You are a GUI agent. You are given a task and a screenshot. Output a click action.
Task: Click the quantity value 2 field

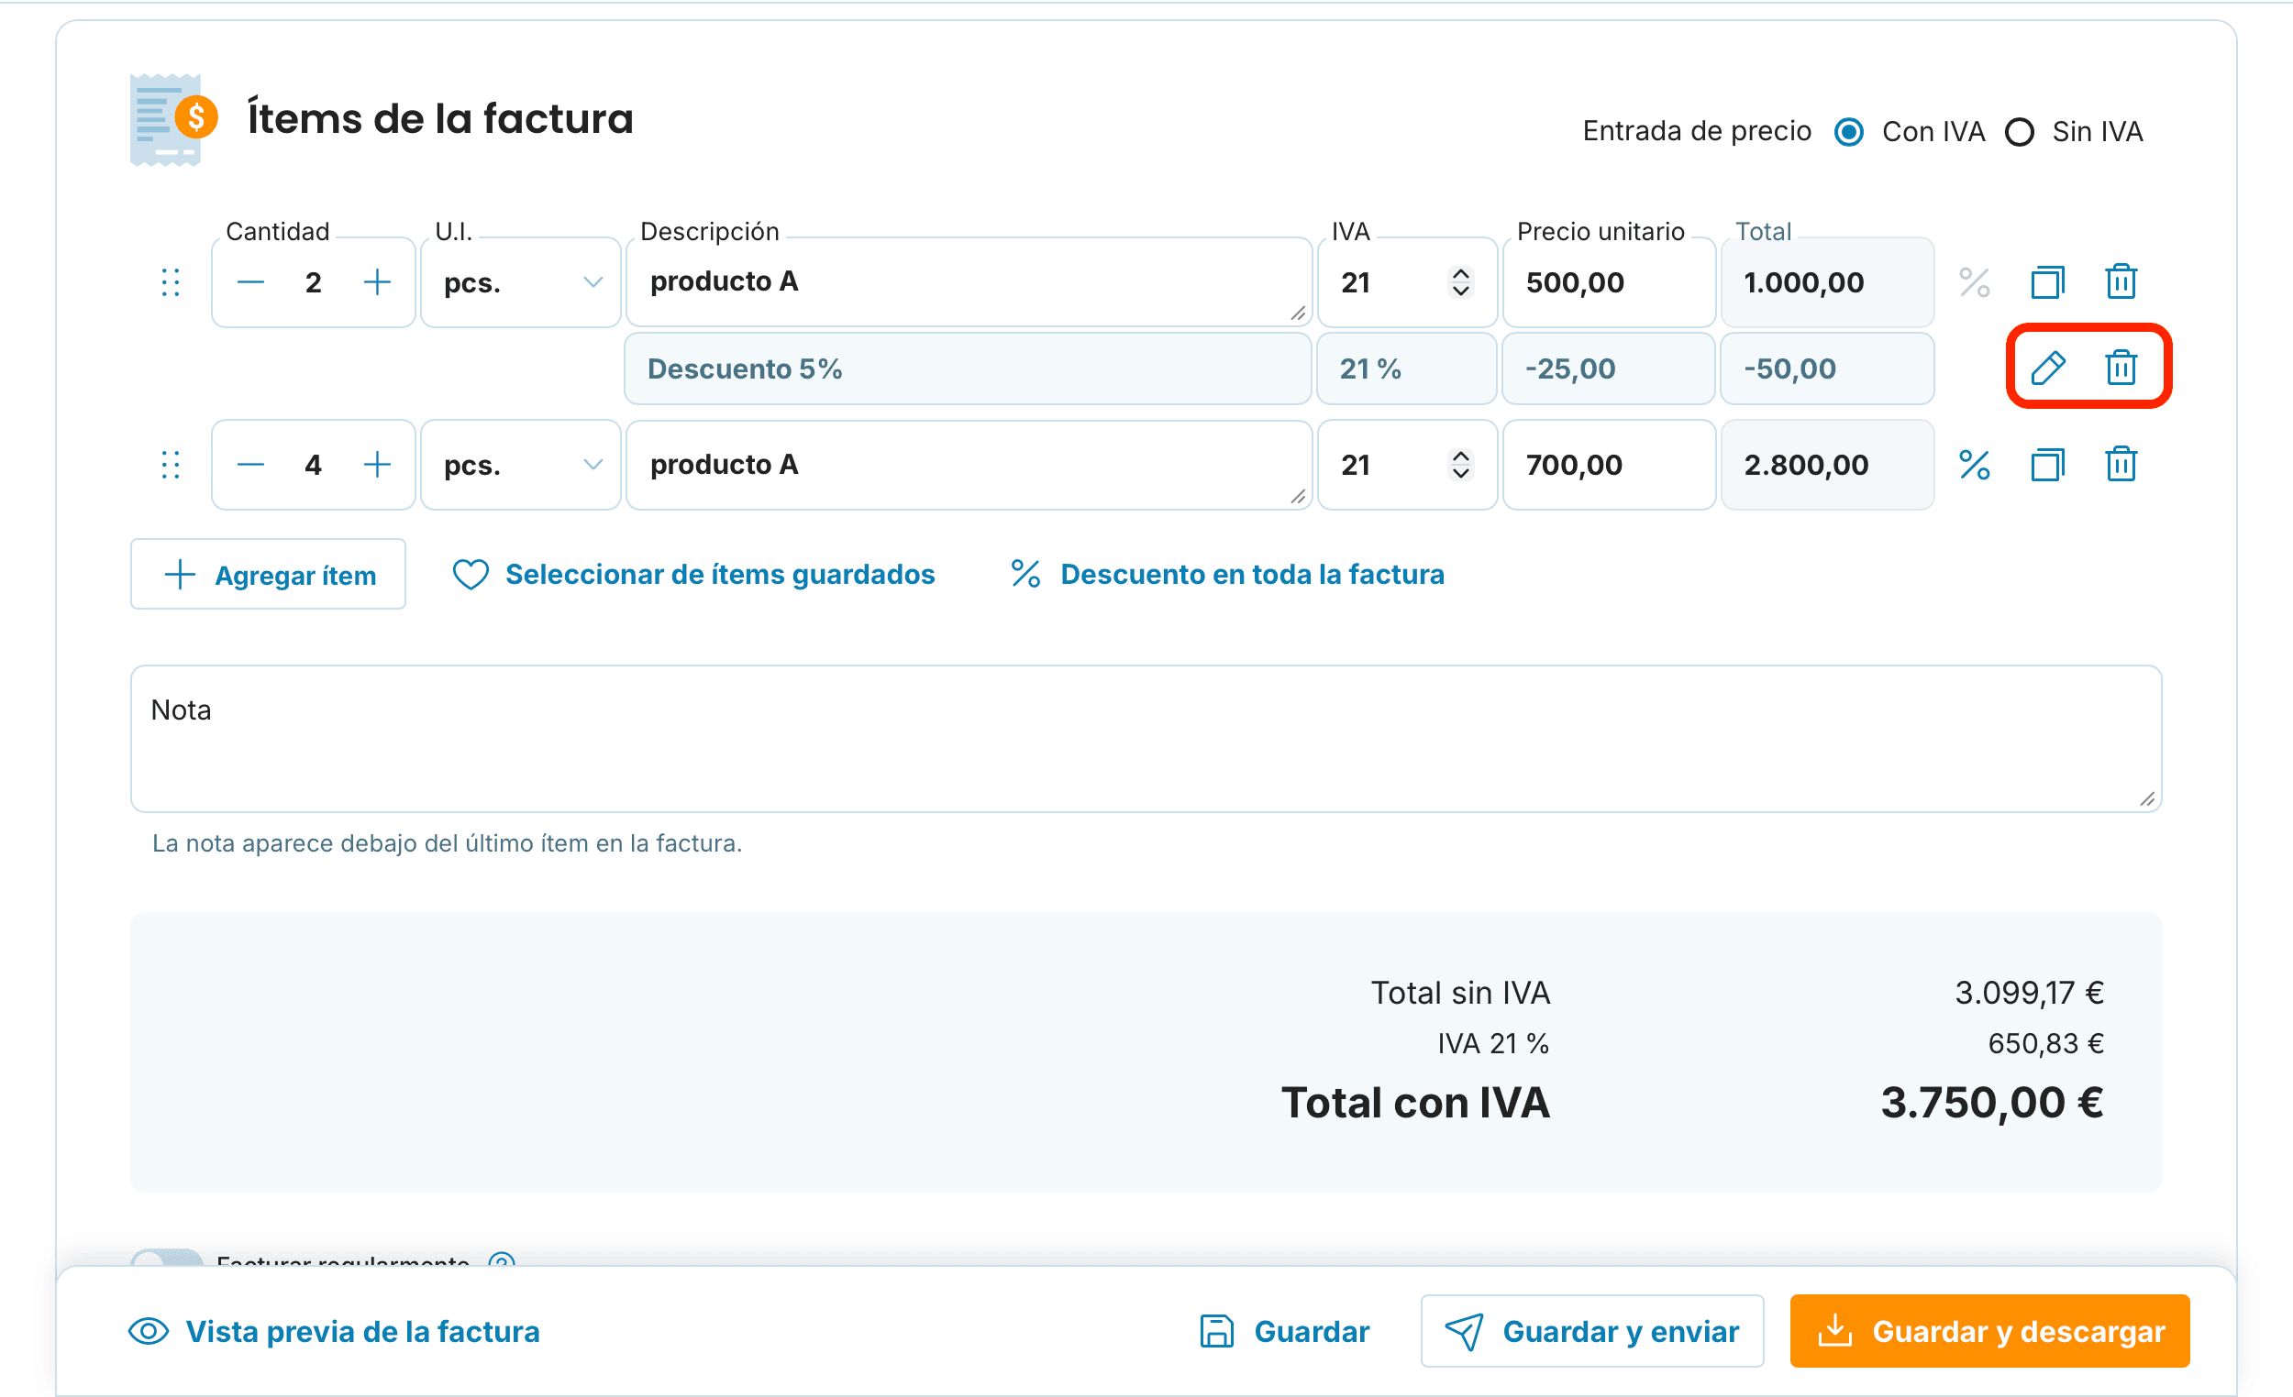pos(314,281)
